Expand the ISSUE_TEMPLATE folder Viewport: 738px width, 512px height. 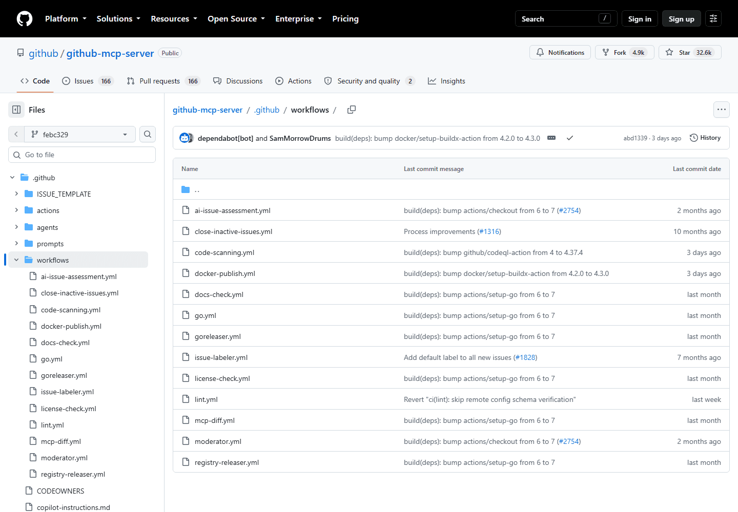pyautogui.click(x=16, y=194)
